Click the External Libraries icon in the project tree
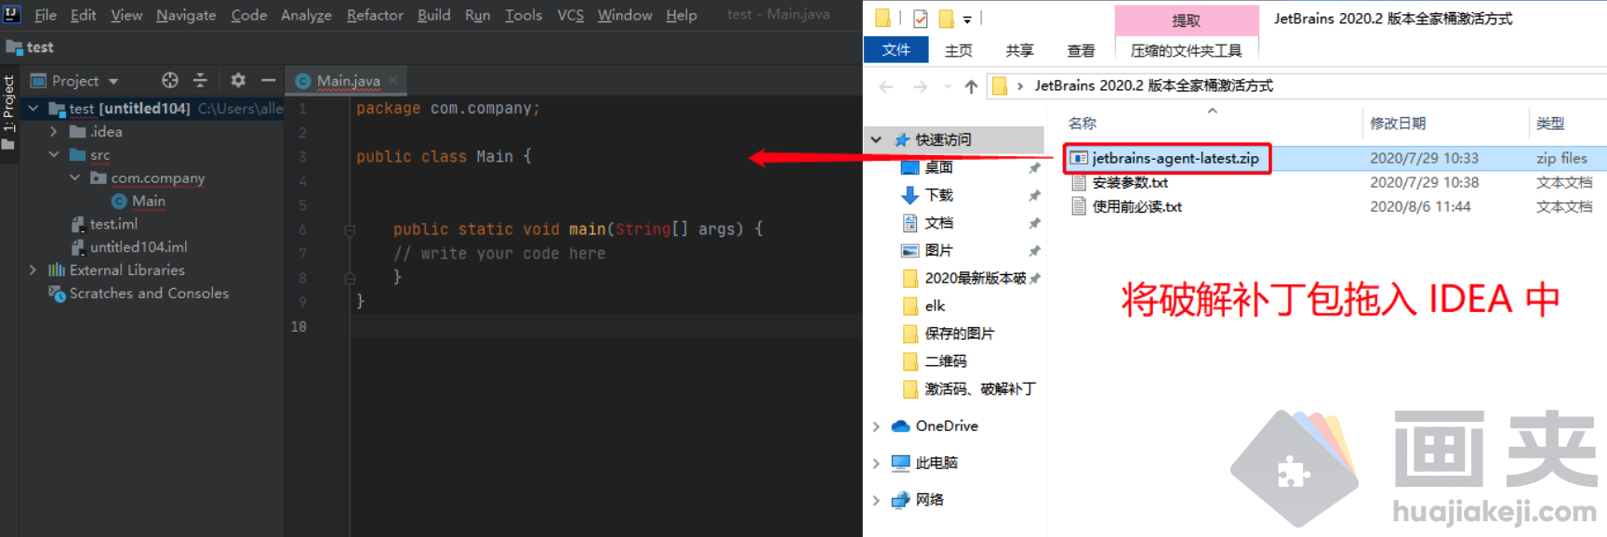1607x537 pixels. pos(57,270)
